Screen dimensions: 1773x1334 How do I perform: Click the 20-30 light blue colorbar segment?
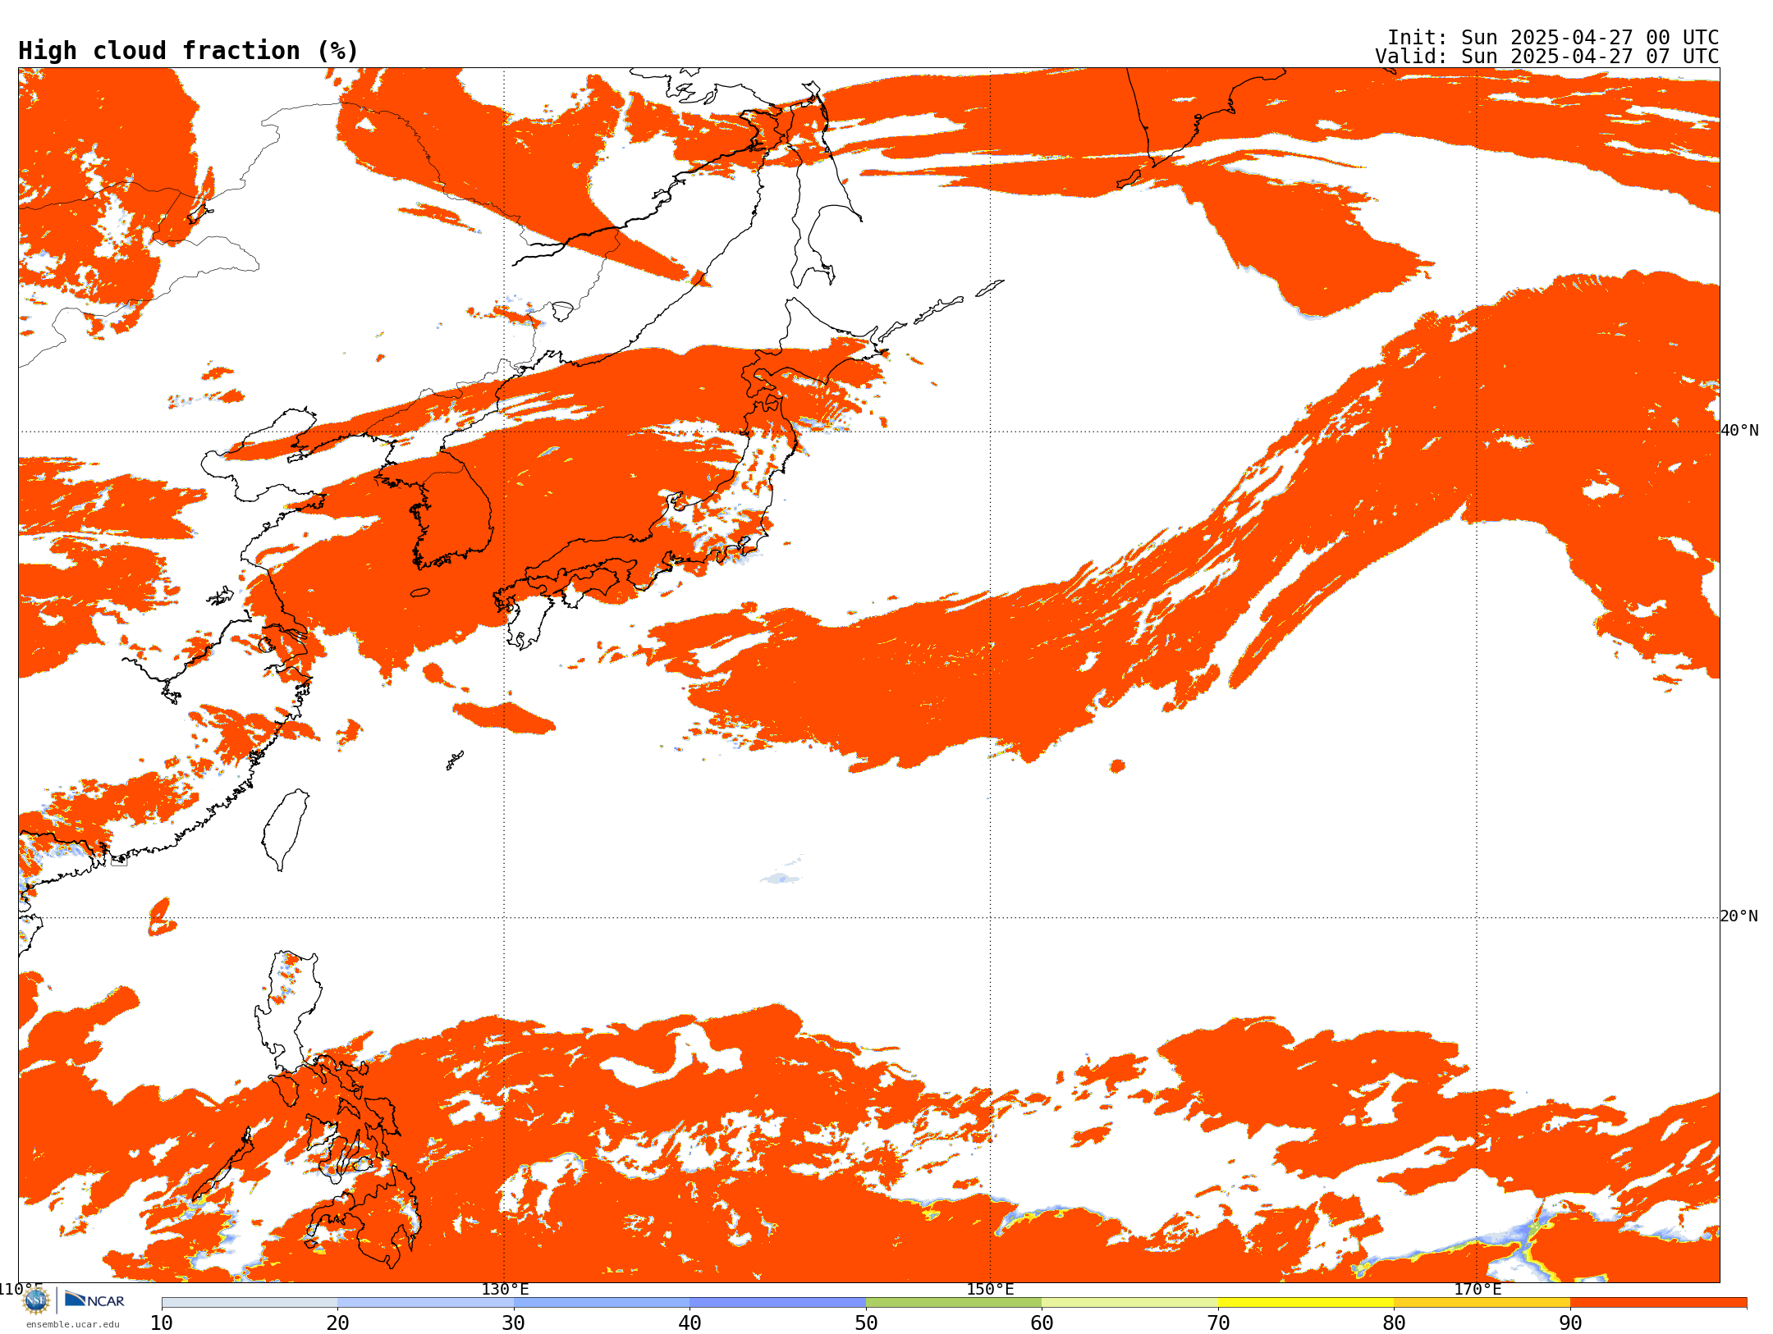pos(425,1303)
